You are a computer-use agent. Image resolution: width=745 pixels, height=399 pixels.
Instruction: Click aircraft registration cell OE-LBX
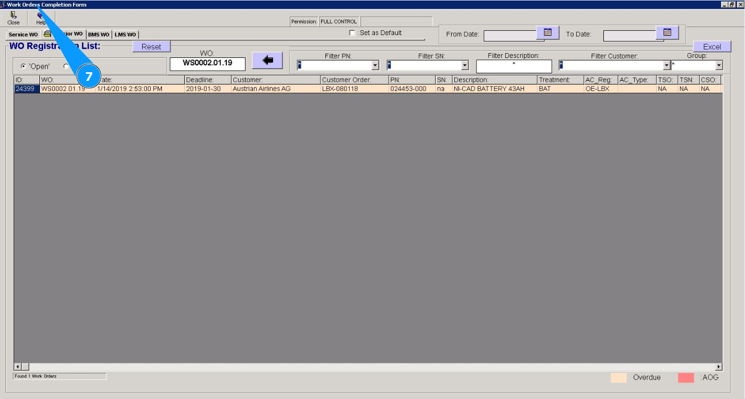pos(601,89)
